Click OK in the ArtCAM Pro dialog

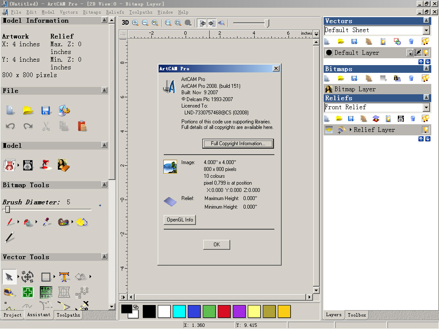point(216,245)
